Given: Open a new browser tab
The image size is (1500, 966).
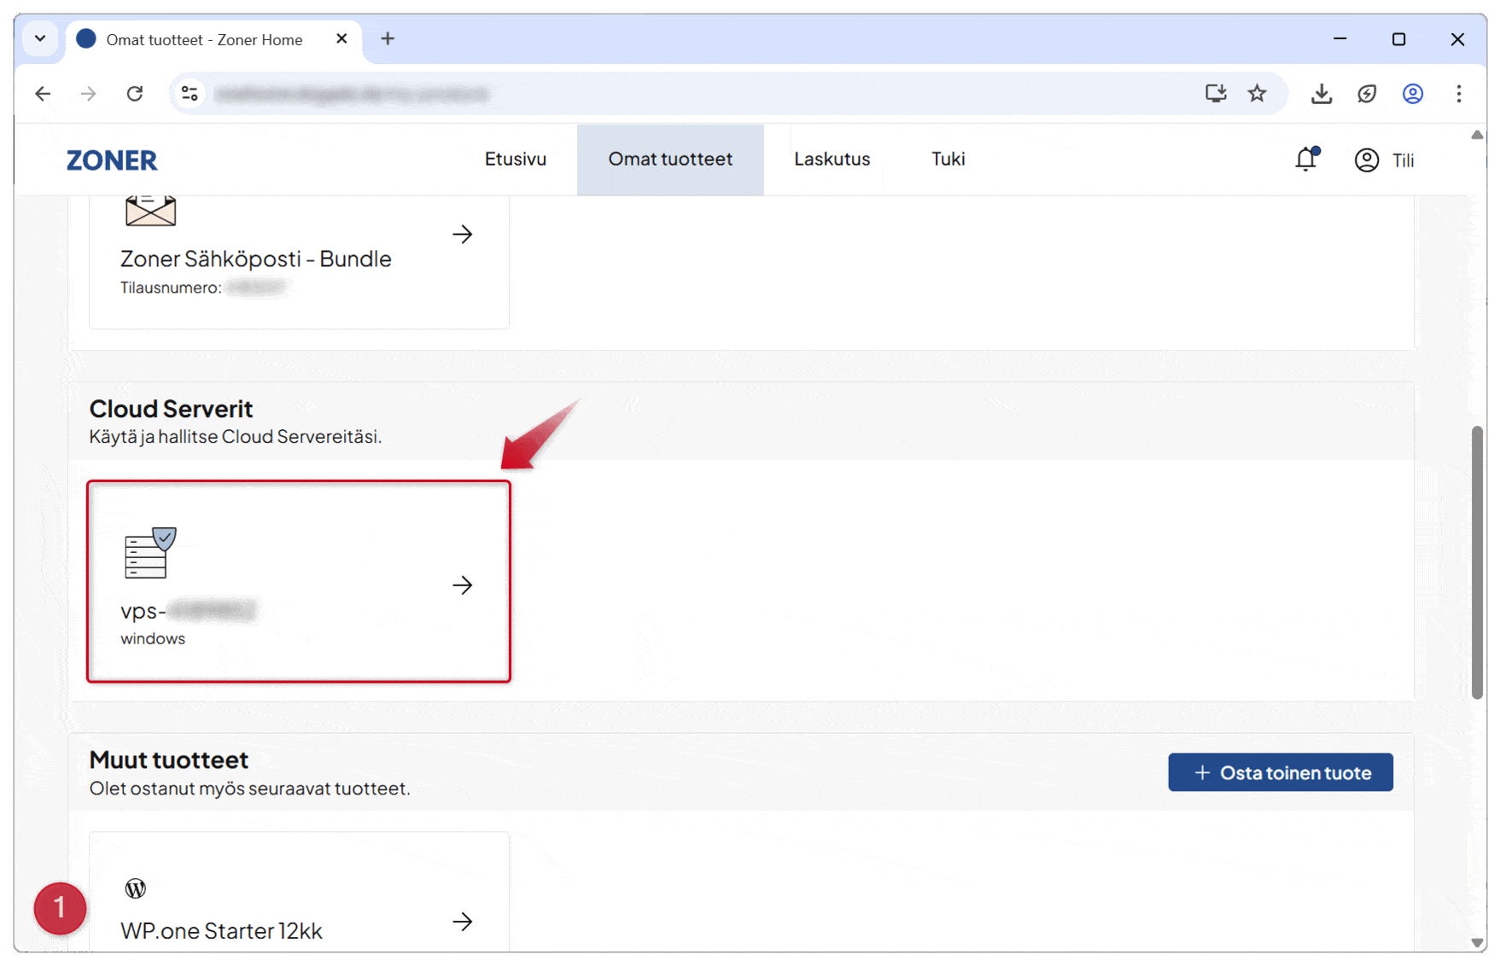Looking at the screenshot, I should coord(388,39).
